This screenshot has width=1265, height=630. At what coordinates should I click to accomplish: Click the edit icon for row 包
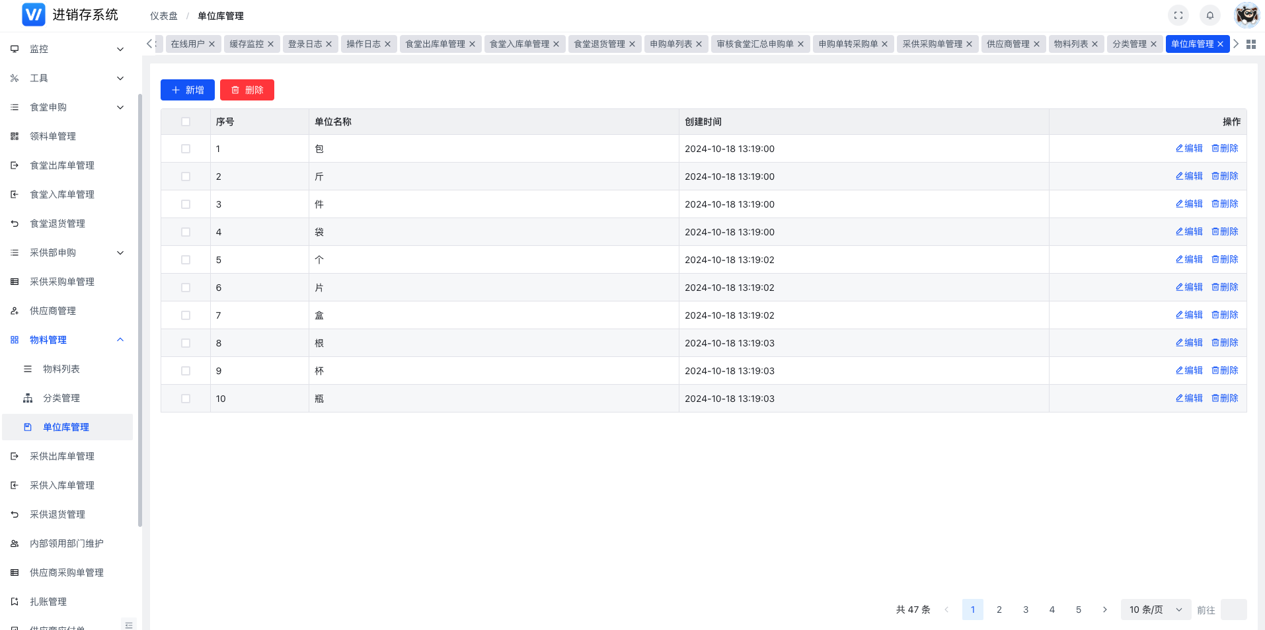1189,149
